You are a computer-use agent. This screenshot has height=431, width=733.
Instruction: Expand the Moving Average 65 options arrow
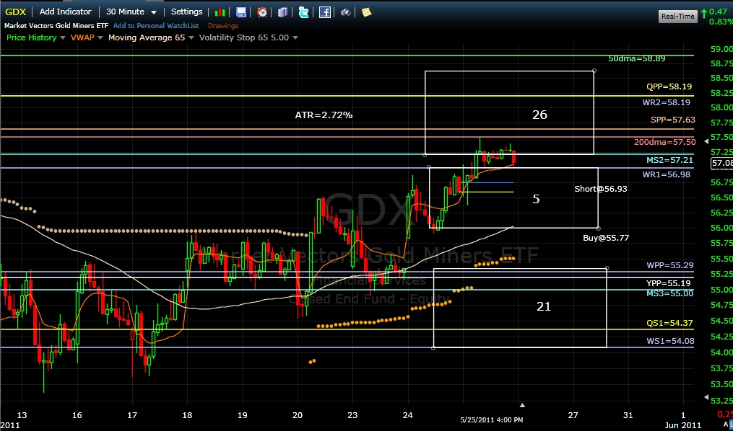191,37
